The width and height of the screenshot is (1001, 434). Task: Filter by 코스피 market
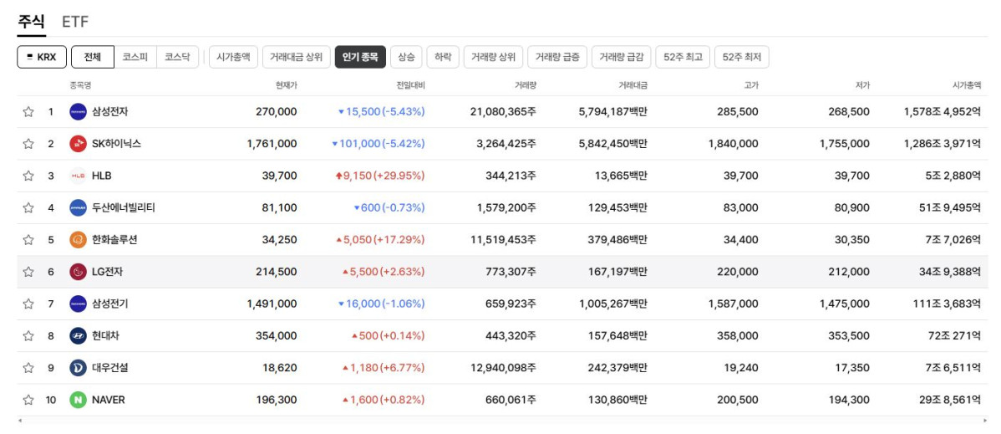135,57
